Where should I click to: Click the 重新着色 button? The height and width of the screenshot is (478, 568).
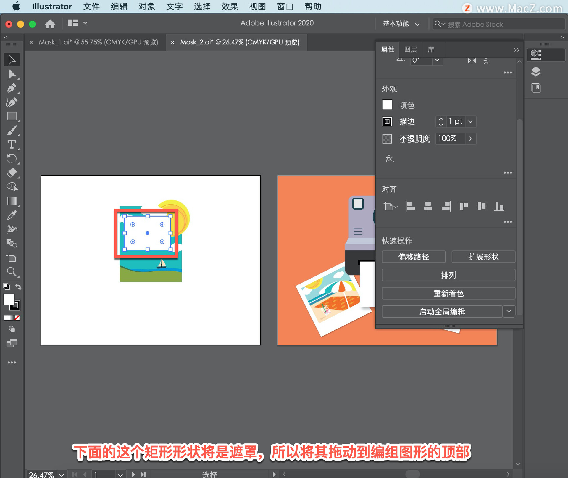coord(448,293)
